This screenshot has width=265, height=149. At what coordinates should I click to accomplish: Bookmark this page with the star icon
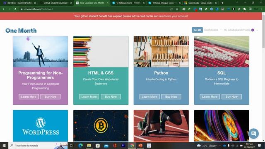point(177,9)
